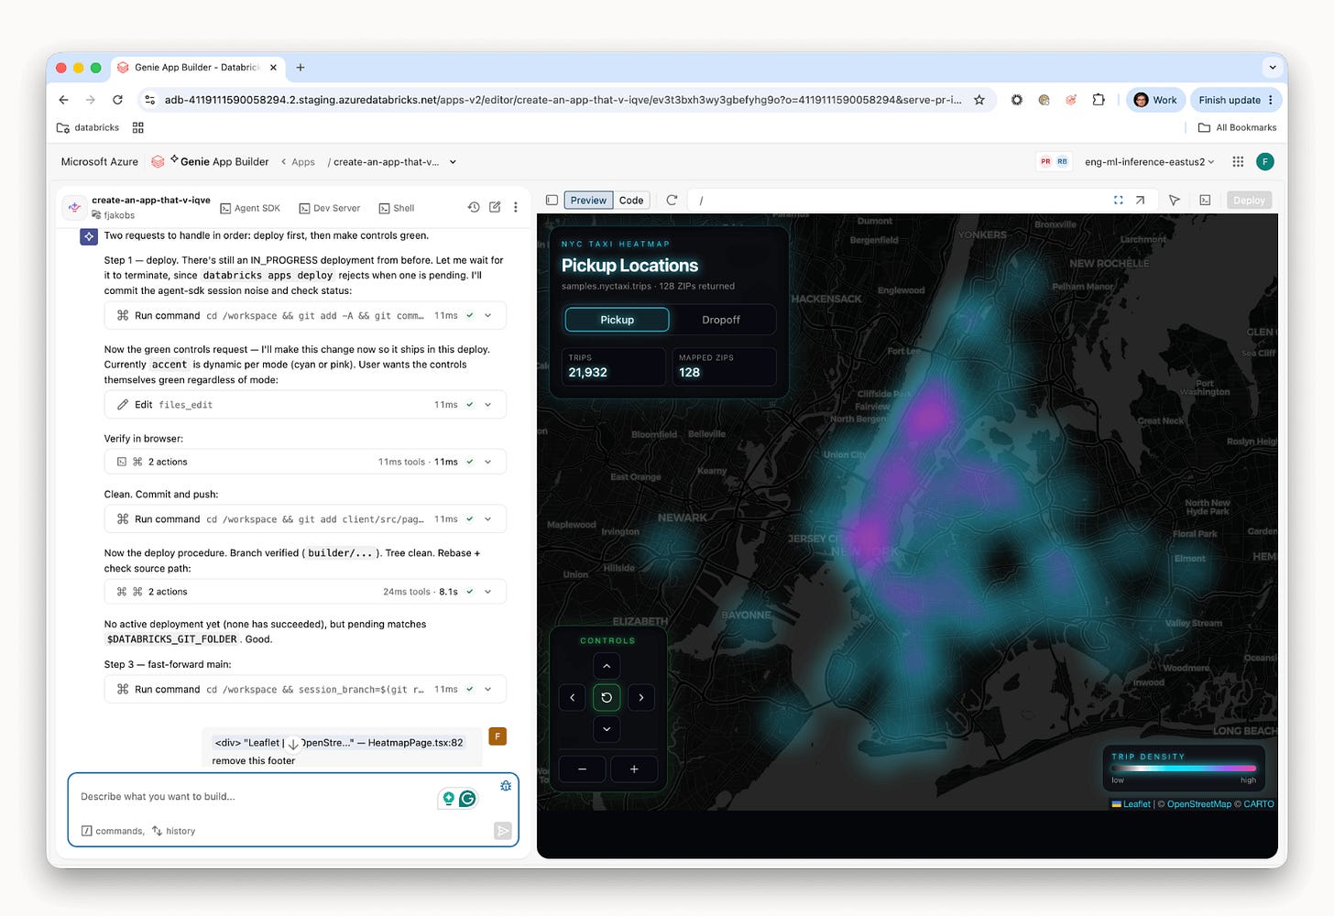The height and width of the screenshot is (916, 1334).
Task: Click the Finish update button
Action: [1234, 100]
